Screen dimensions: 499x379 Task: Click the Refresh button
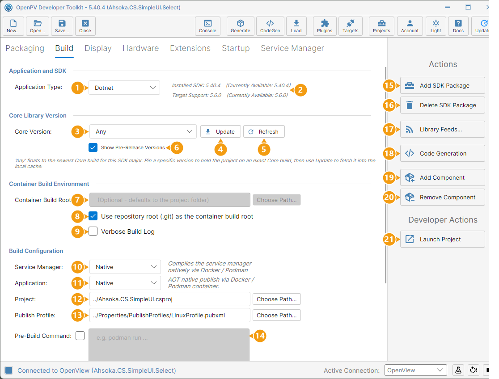click(x=264, y=131)
